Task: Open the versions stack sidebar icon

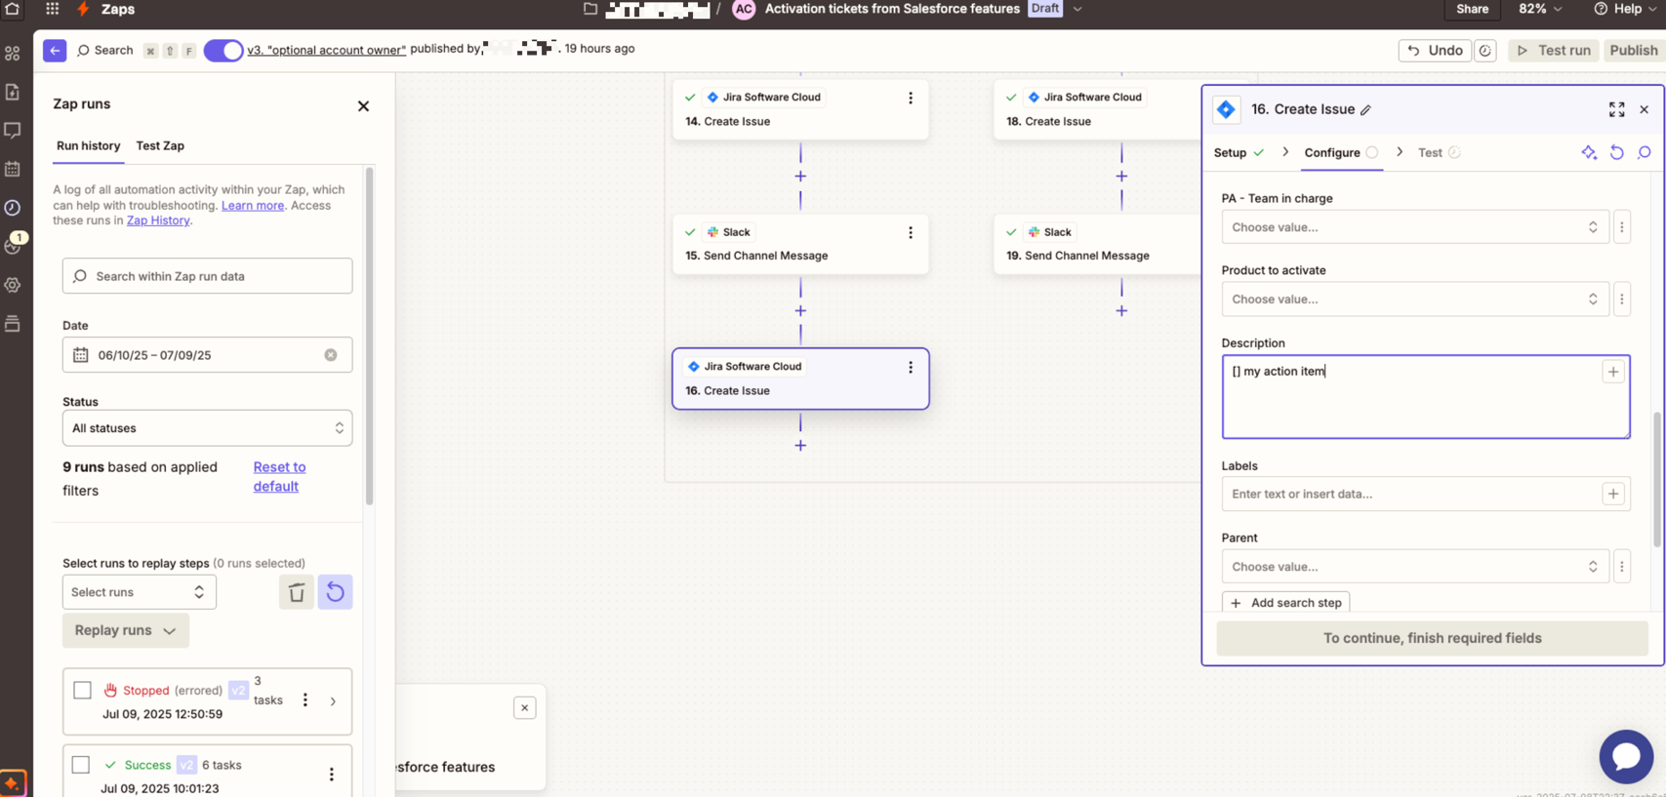Action: point(13,323)
